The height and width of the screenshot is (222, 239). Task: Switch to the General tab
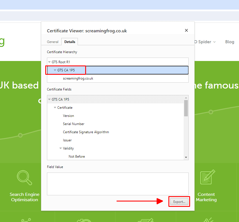(x=53, y=42)
